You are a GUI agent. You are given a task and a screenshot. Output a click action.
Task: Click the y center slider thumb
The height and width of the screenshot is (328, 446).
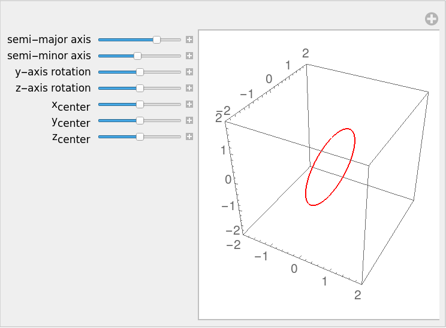(140, 120)
